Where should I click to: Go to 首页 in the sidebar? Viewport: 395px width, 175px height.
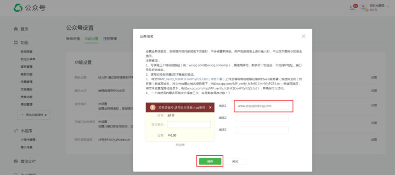24,29
